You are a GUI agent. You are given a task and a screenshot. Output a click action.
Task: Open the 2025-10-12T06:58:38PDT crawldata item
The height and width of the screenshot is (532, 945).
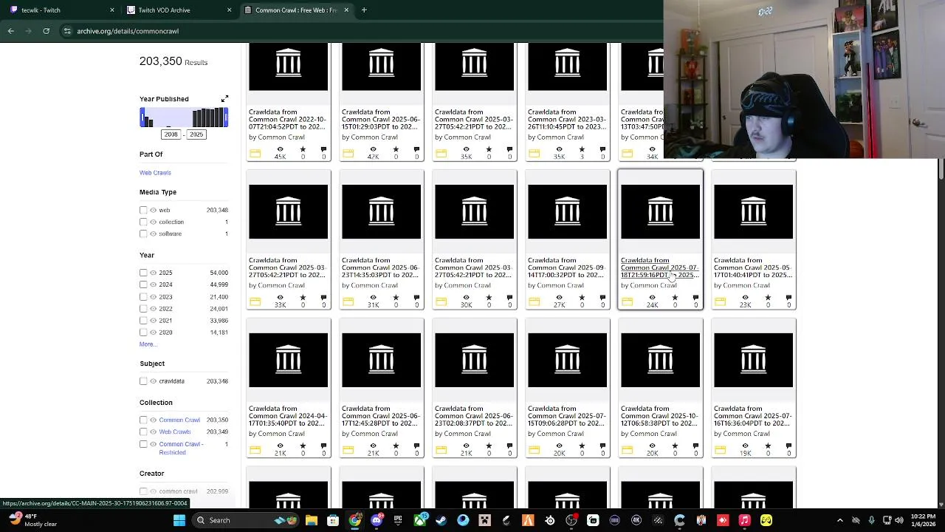(659, 416)
